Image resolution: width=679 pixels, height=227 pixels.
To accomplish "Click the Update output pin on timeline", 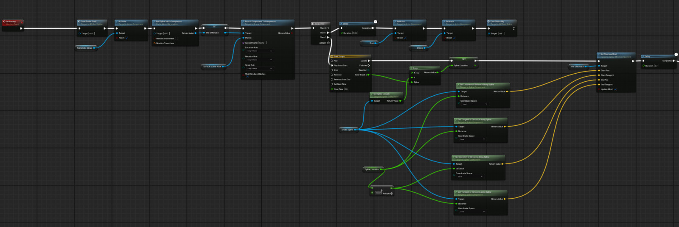I will (369, 61).
